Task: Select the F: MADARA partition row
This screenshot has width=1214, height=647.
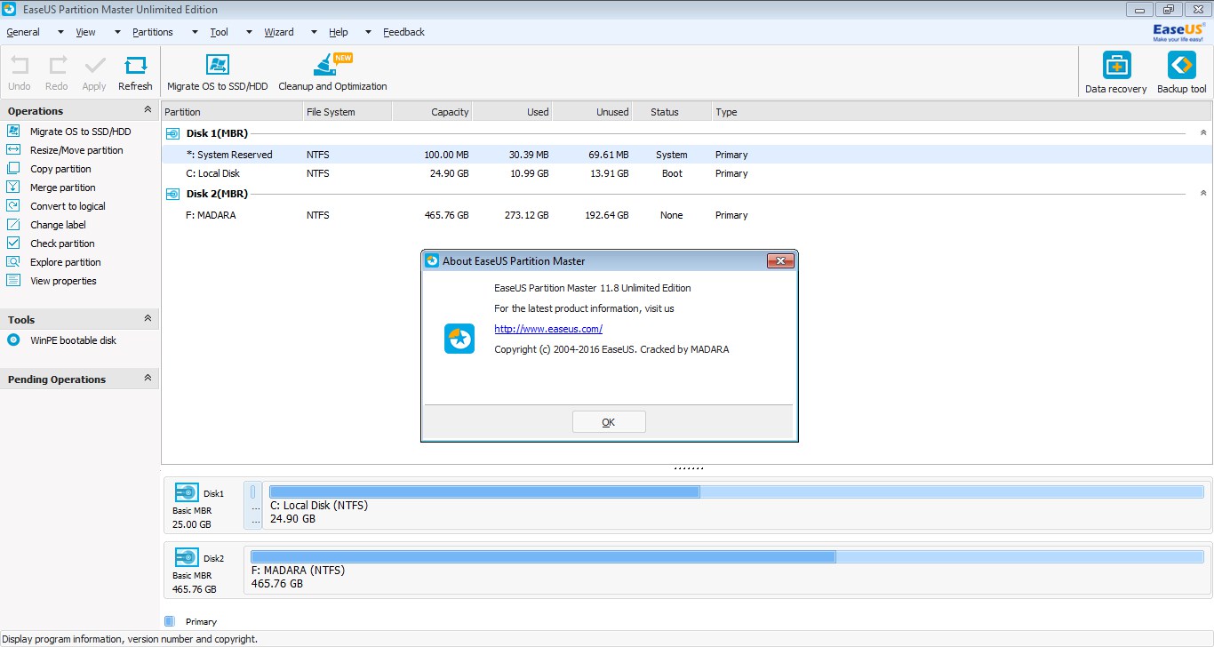Action: coord(211,215)
